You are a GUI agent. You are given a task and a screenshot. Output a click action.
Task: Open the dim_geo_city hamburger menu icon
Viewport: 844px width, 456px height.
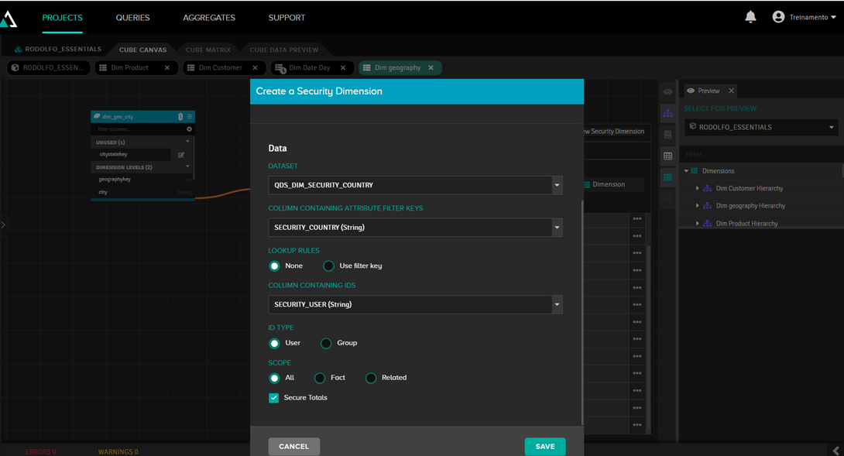coord(190,117)
